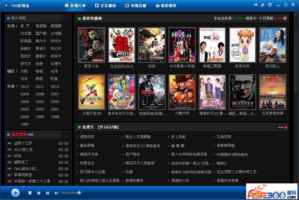Filter by year 2008
299x200 pixels.
coord(40,94)
